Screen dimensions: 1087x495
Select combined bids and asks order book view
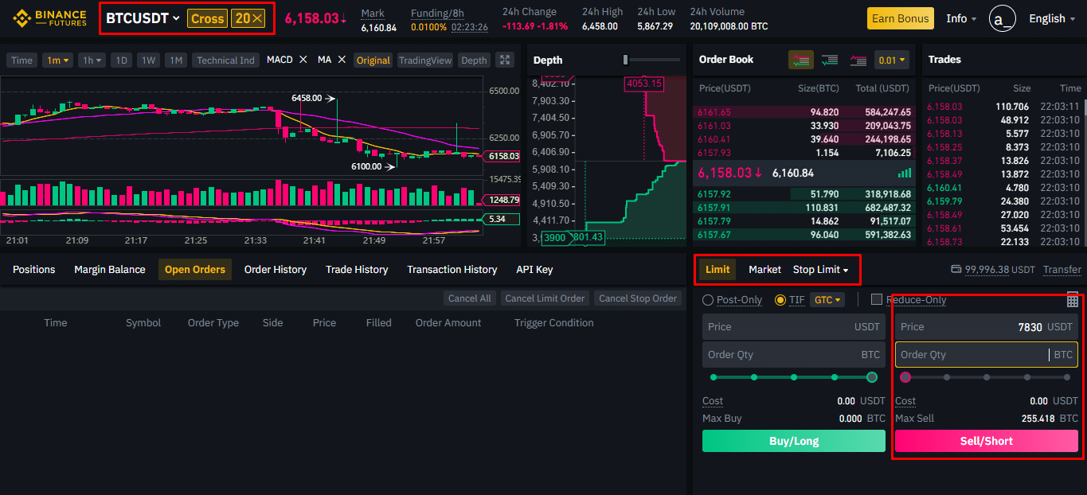[x=800, y=60]
